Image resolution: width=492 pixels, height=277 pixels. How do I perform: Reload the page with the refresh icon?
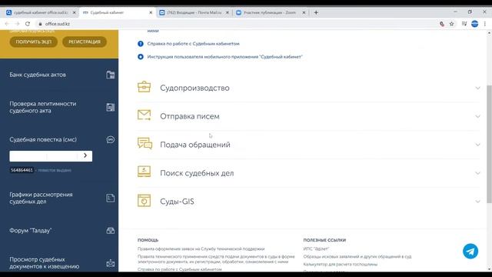[28, 24]
